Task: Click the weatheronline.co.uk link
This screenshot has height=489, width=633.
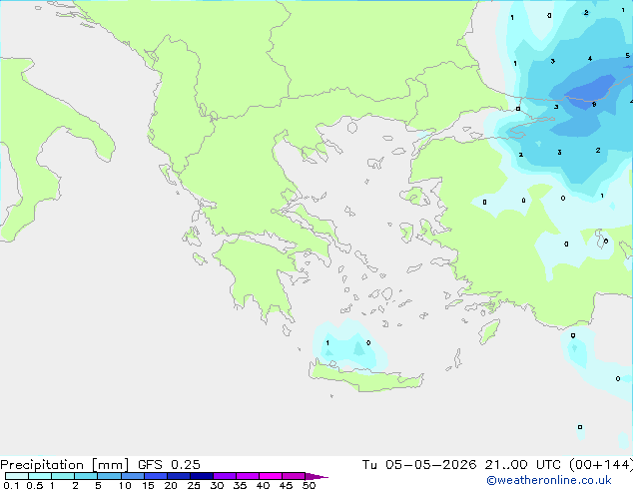Action: 549,480
